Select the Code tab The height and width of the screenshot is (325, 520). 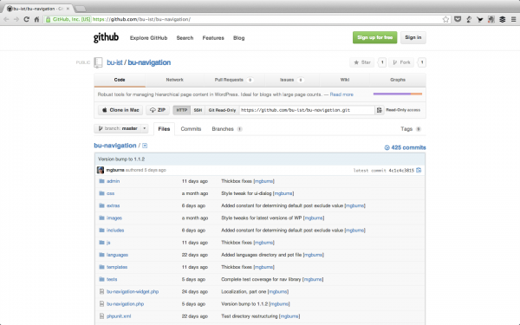[x=120, y=80]
